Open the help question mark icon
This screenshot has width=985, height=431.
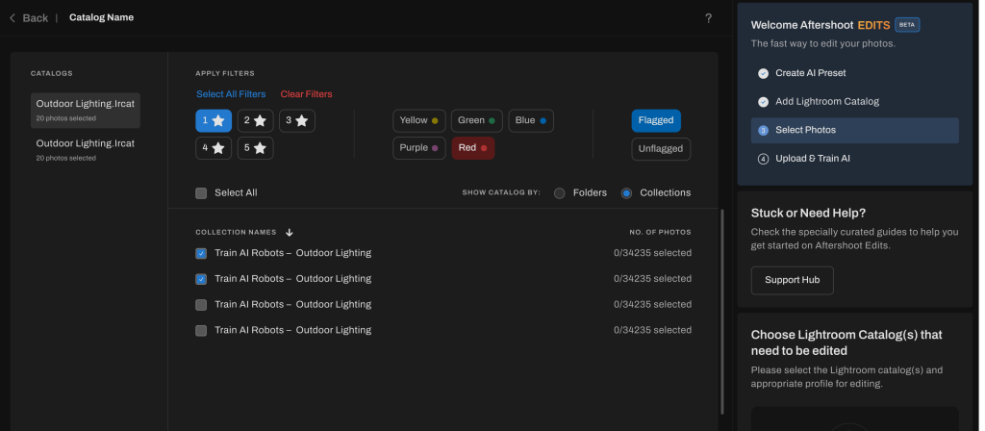click(709, 18)
